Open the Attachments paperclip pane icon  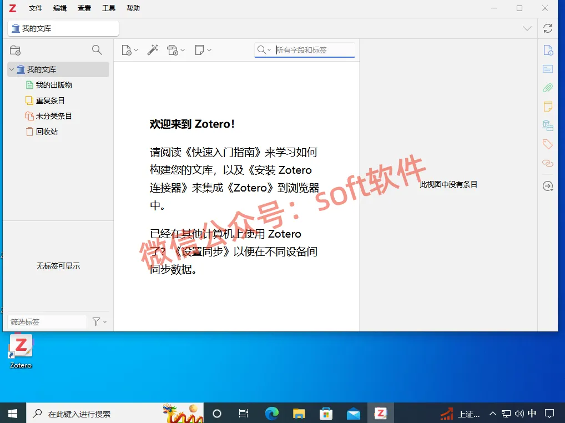point(548,88)
